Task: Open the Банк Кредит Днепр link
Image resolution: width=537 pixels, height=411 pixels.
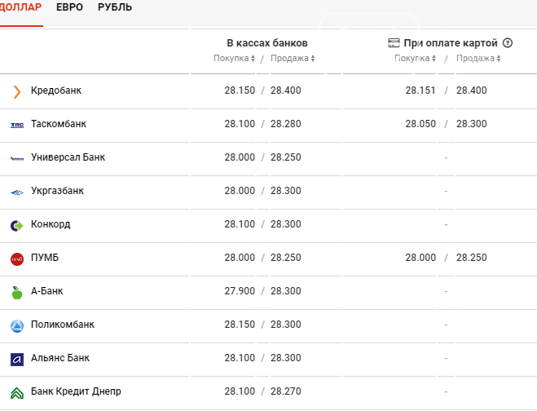Action: (x=76, y=391)
